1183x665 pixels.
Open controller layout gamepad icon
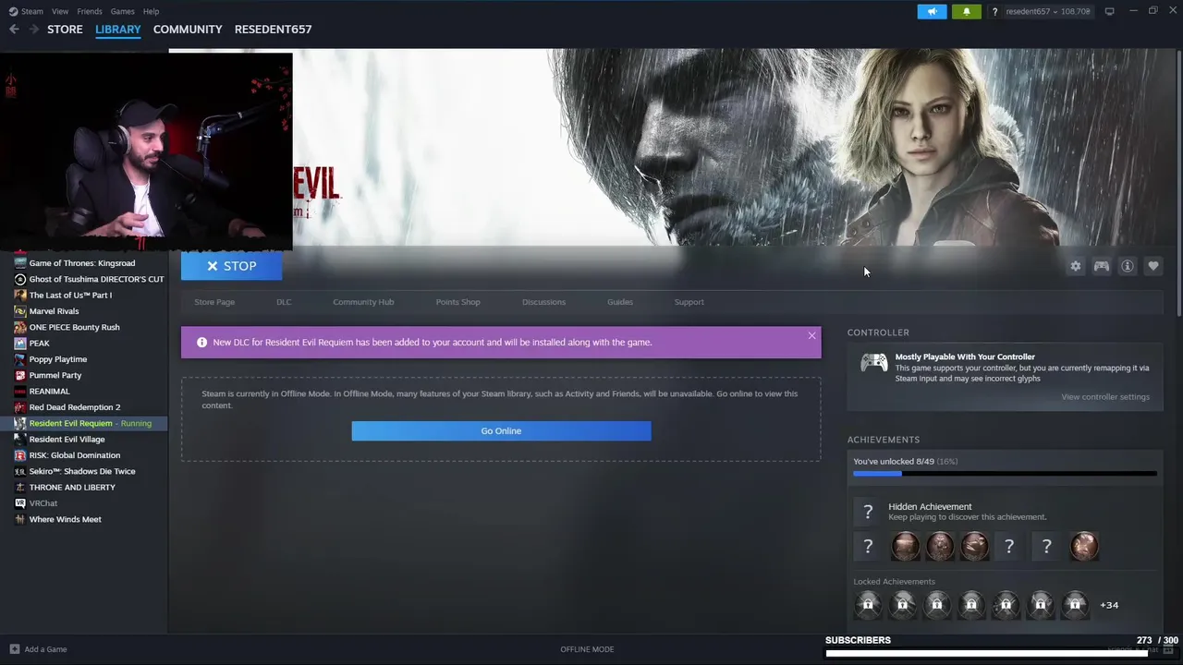click(x=1102, y=266)
